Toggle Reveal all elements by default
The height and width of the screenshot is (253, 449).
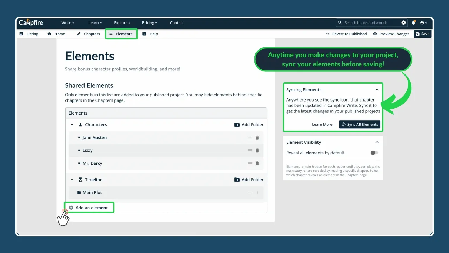click(374, 153)
